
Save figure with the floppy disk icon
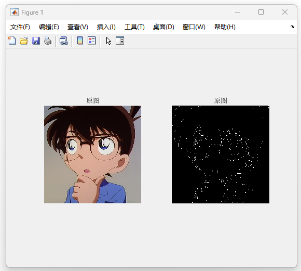(x=36, y=41)
